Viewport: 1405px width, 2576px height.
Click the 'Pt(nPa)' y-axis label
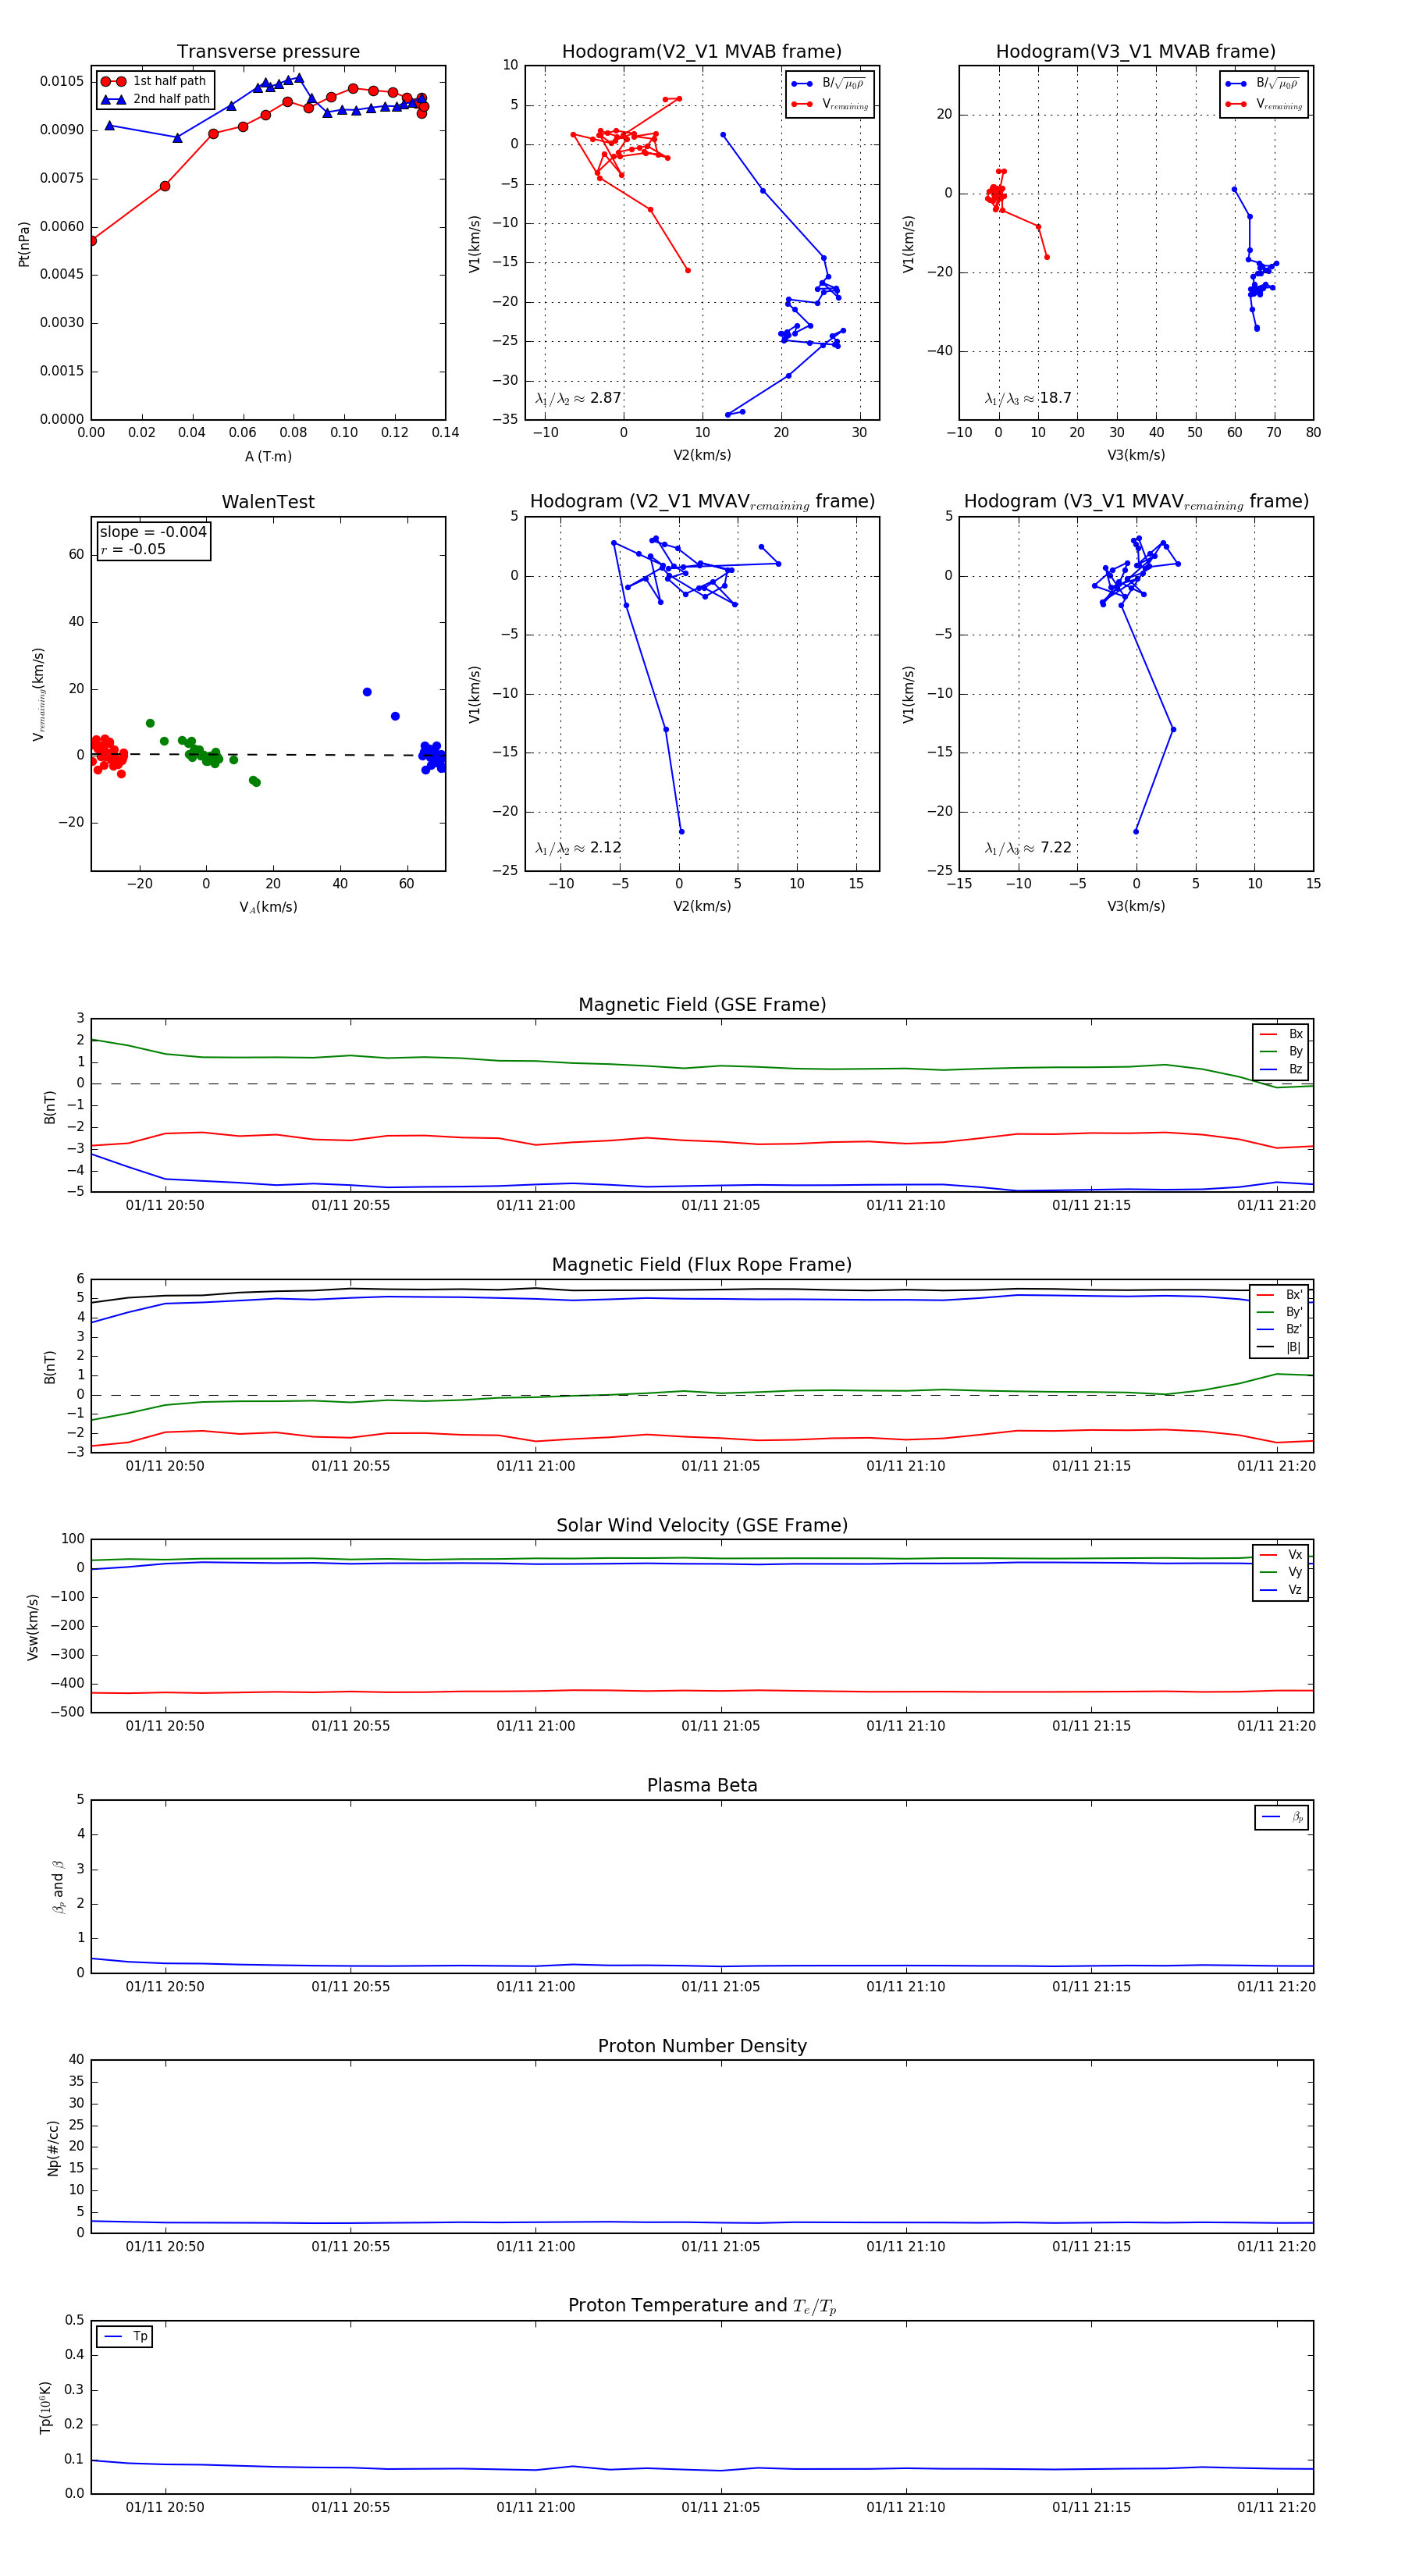24,243
